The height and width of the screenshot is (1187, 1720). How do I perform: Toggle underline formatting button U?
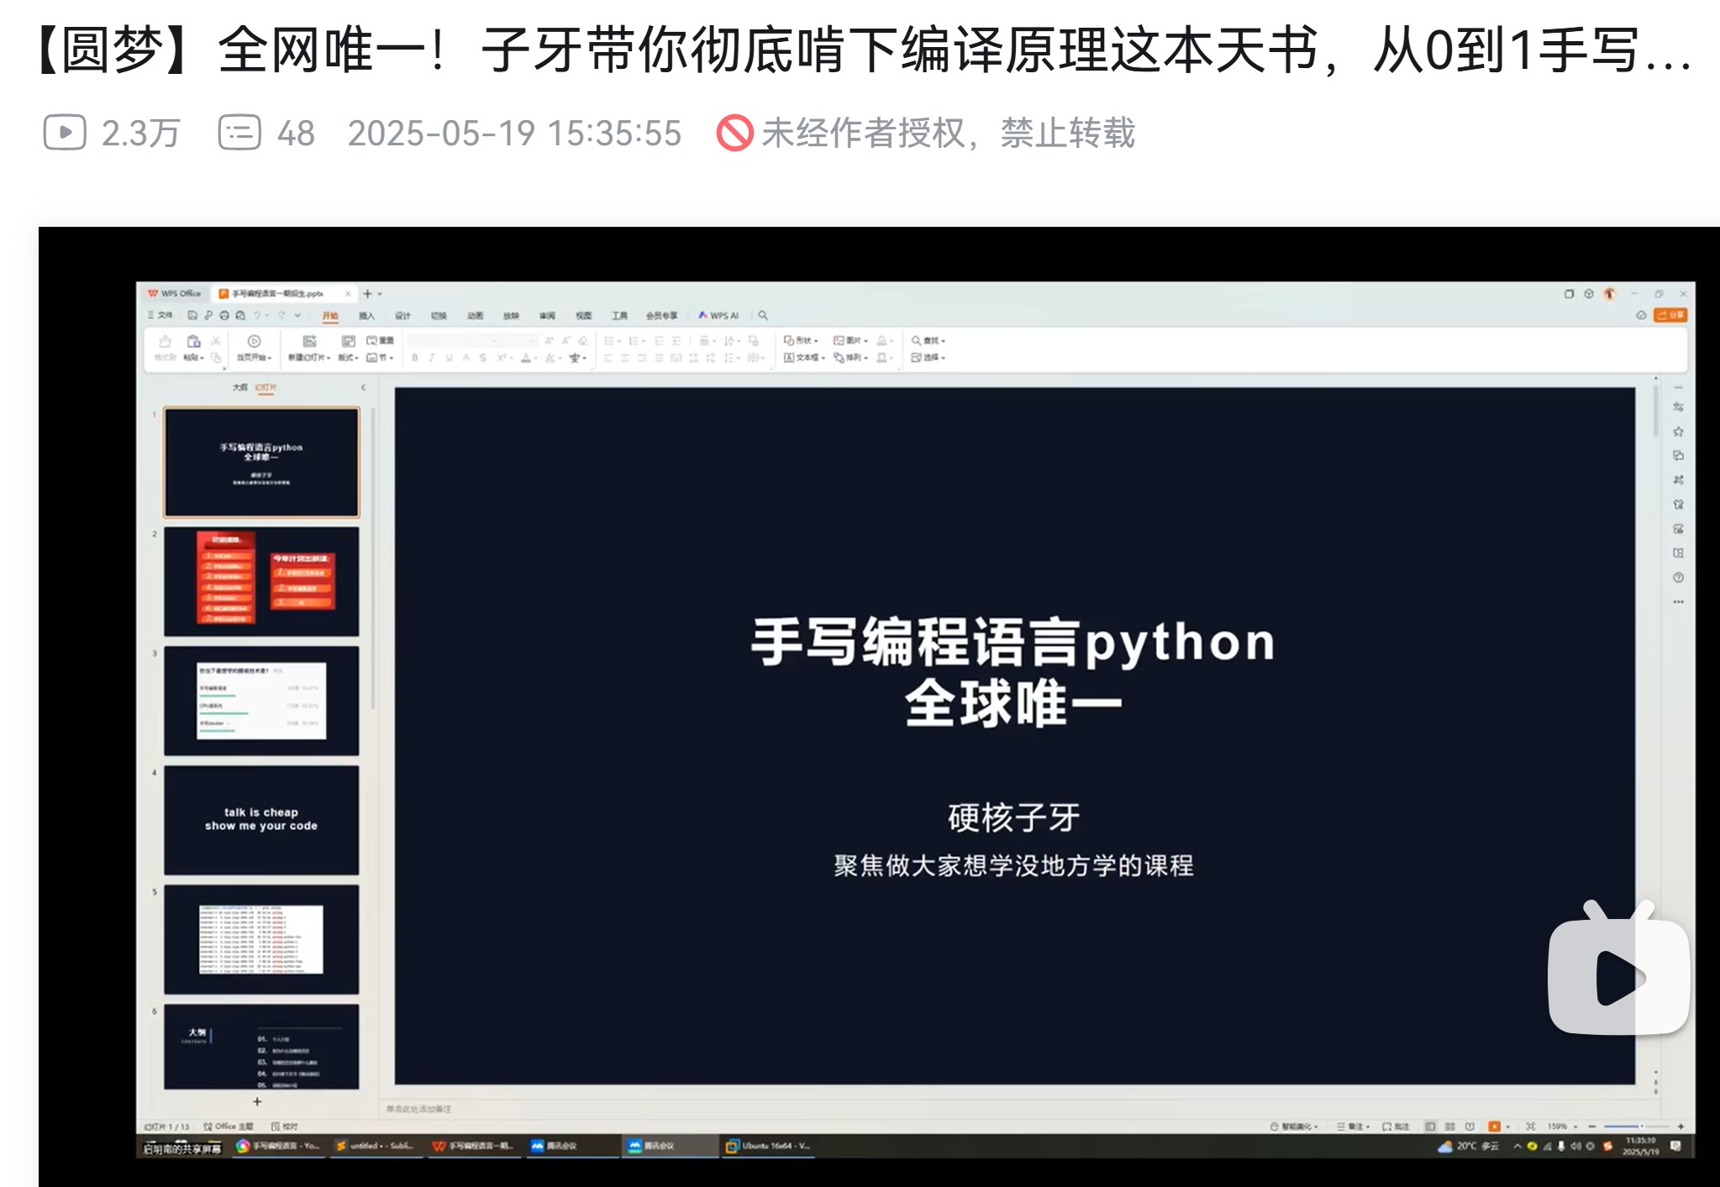(x=450, y=358)
